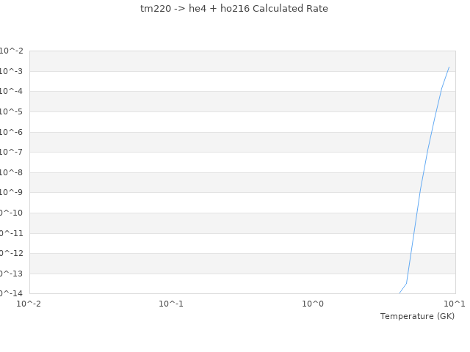The image size is (470, 352).
Task: Click the y-axis tick label 10^-8
Action: (12, 172)
